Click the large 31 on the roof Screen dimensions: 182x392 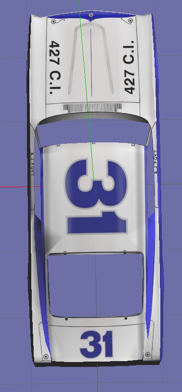[x=96, y=197]
